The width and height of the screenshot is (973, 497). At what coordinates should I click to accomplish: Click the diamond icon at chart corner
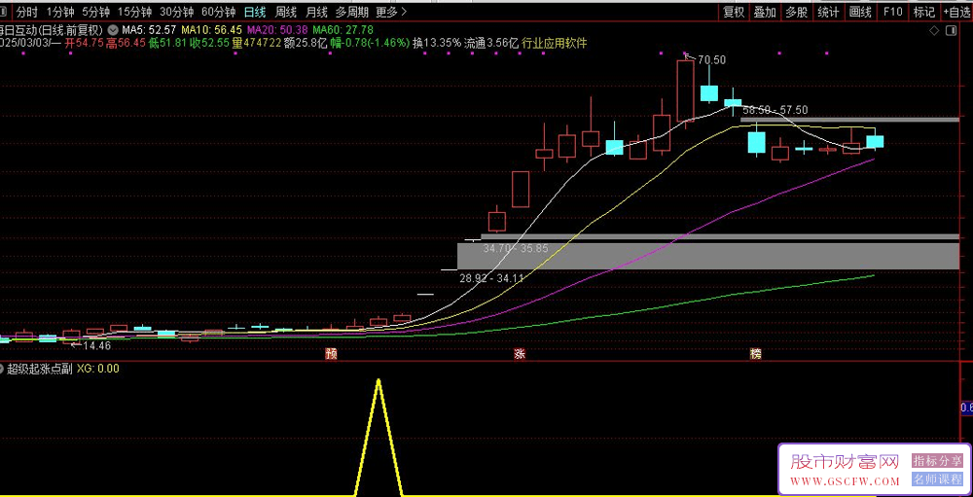934,30
